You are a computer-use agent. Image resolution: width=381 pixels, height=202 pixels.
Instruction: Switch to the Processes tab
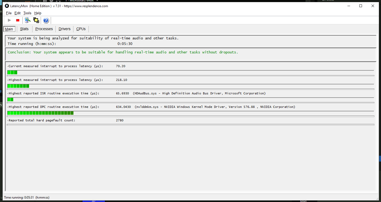pyautogui.click(x=44, y=29)
